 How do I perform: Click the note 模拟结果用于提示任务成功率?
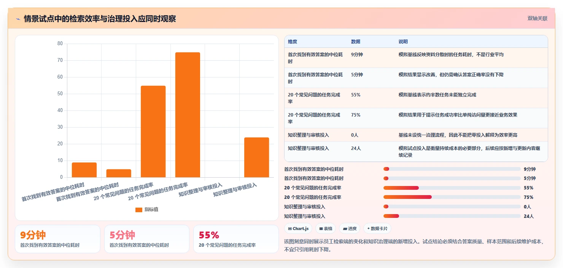click(x=458, y=115)
